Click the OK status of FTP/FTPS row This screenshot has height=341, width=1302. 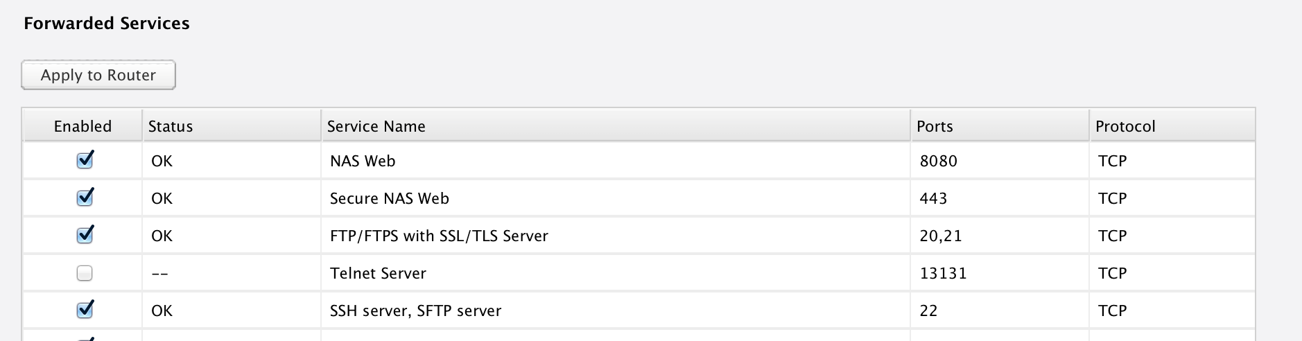[162, 236]
